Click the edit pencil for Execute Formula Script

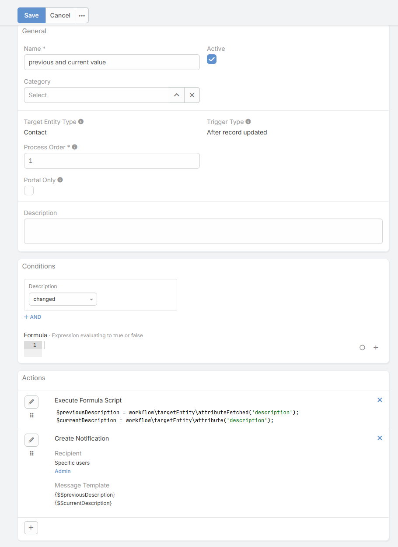pyautogui.click(x=31, y=402)
